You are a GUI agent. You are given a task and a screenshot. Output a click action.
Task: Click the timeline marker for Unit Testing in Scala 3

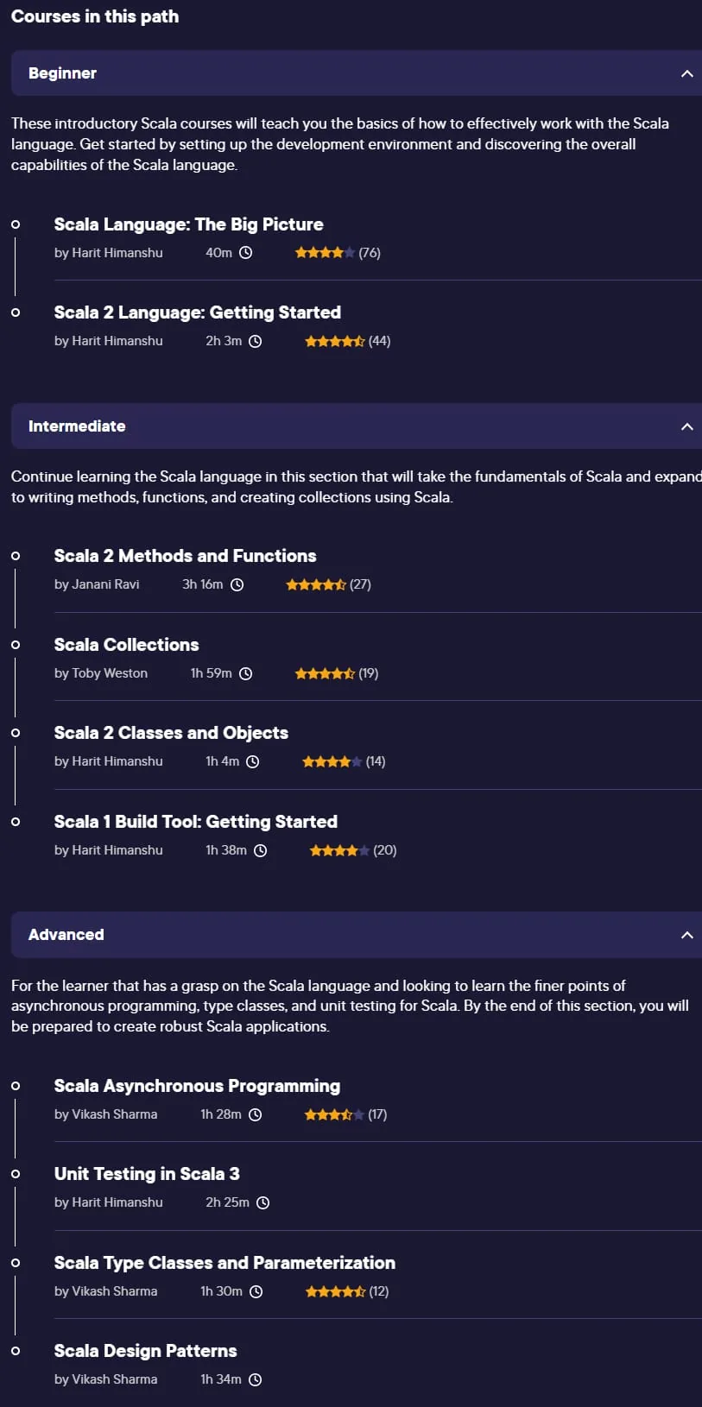16,1174
